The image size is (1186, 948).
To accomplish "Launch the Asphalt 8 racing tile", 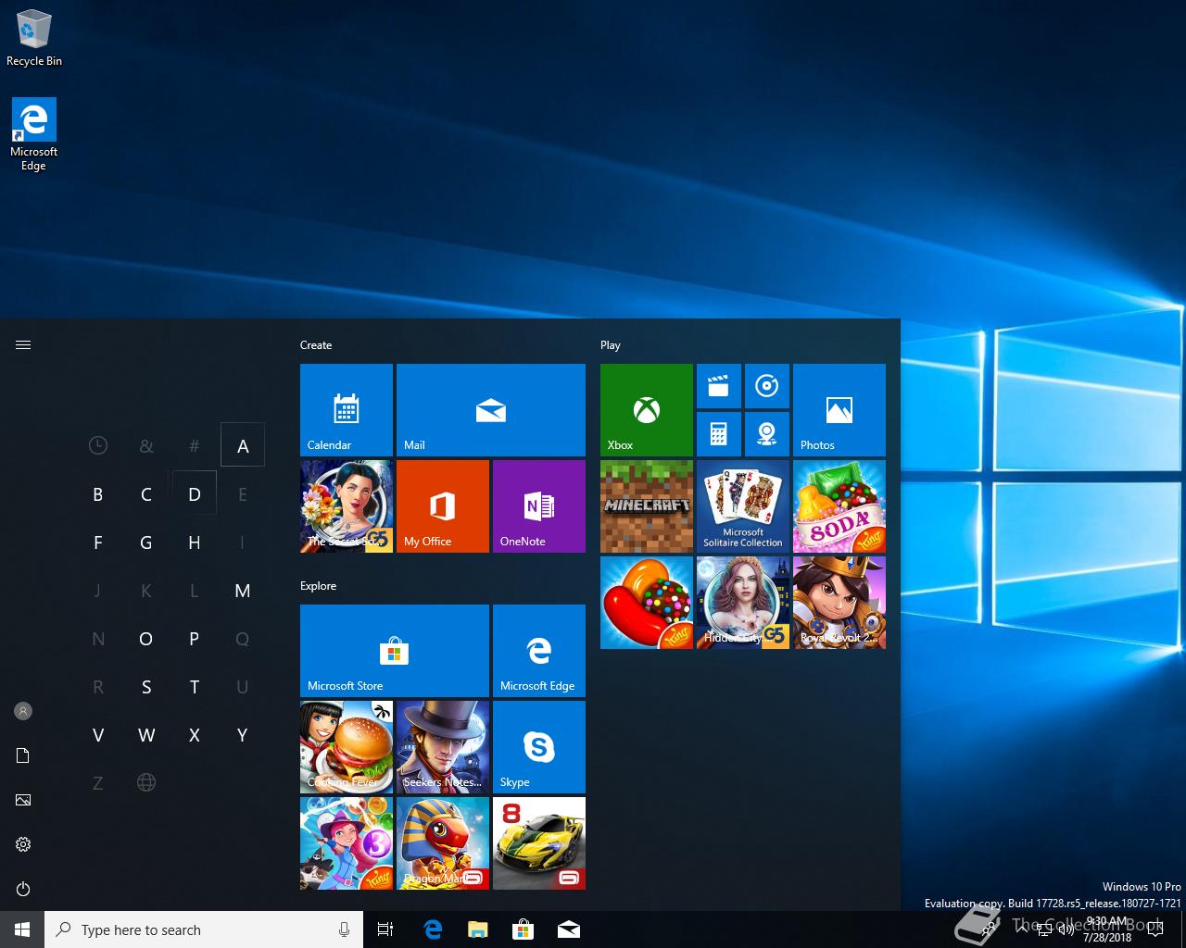I will point(539,843).
